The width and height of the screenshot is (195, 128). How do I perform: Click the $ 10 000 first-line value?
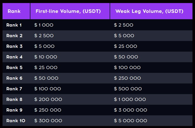[x=46, y=57]
